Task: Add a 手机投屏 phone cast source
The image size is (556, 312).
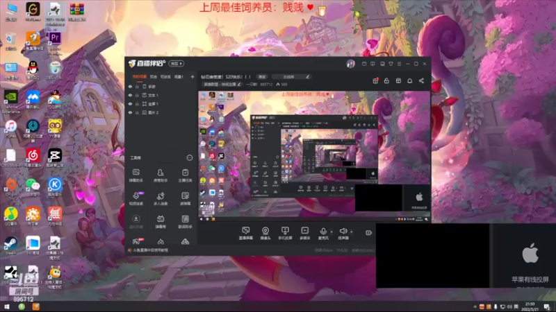Action: click(x=285, y=233)
